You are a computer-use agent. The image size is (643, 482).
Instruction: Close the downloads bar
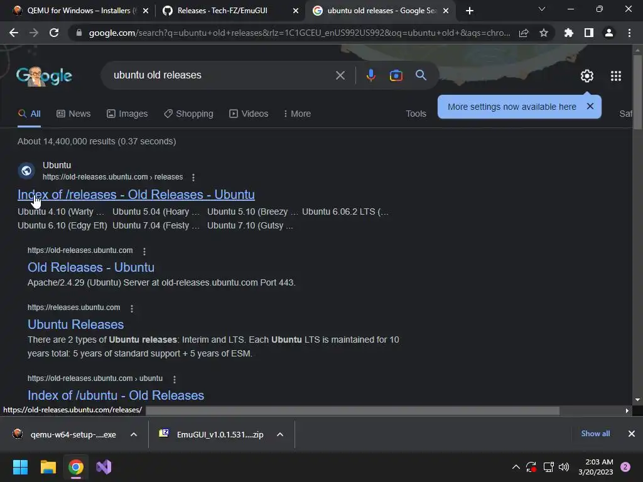(x=632, y=434)
